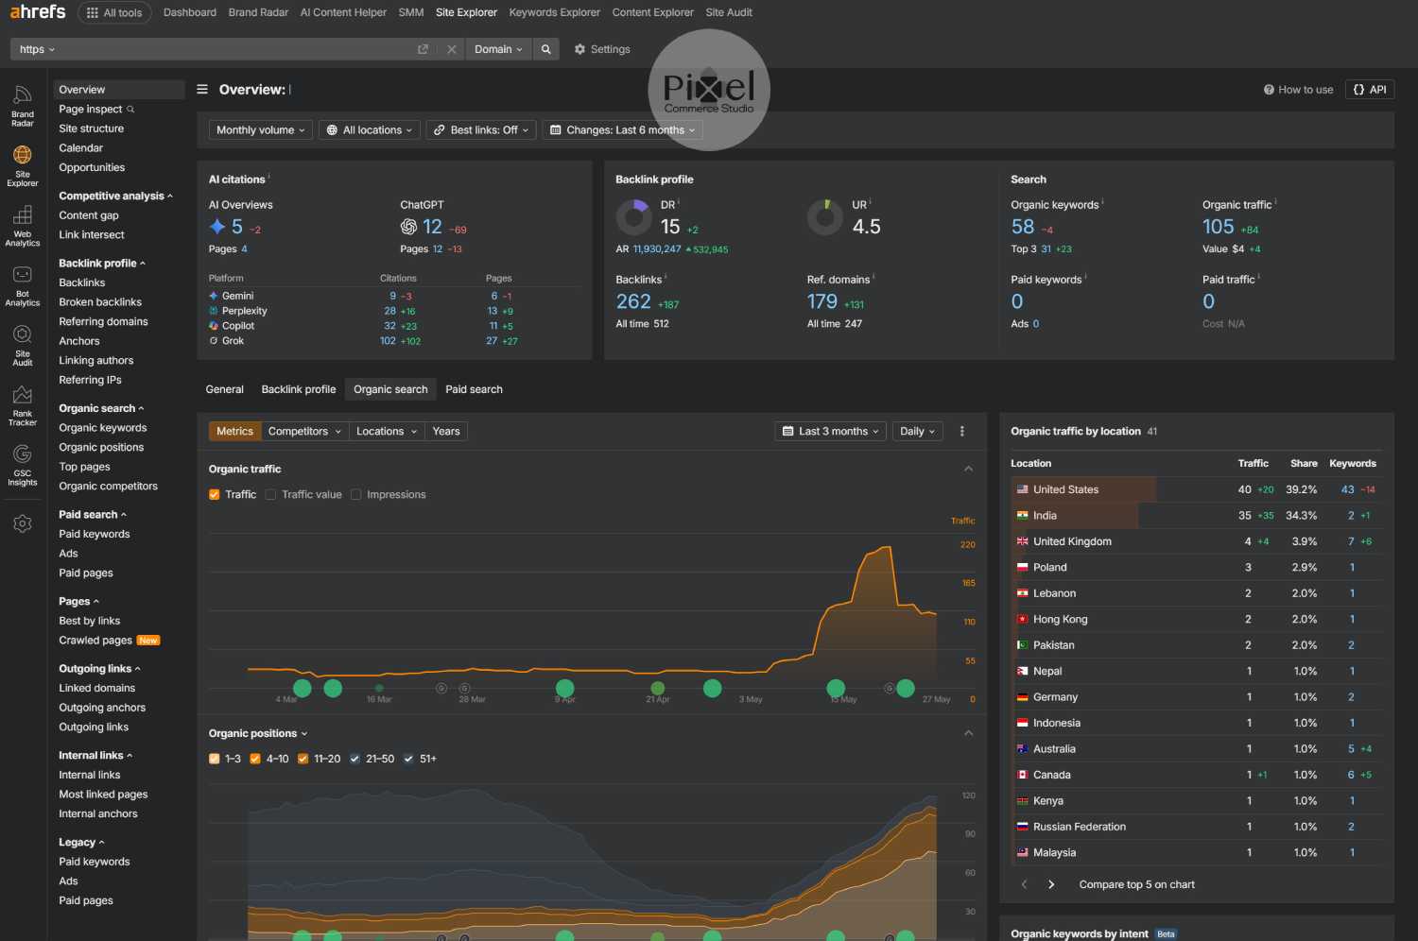Screen dimensions: 1418x941
Task: Switch to the General tab
Action: (225, 389)
